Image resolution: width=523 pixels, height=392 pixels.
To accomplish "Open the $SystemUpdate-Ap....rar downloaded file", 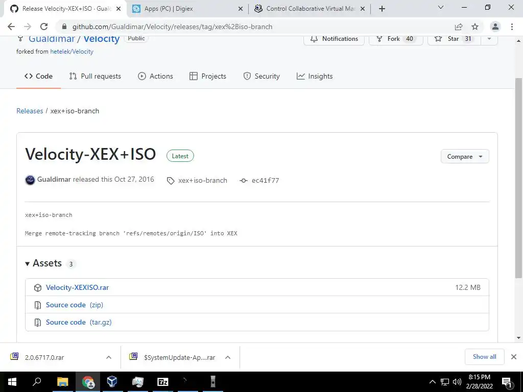I will click(x=179, y=357).
